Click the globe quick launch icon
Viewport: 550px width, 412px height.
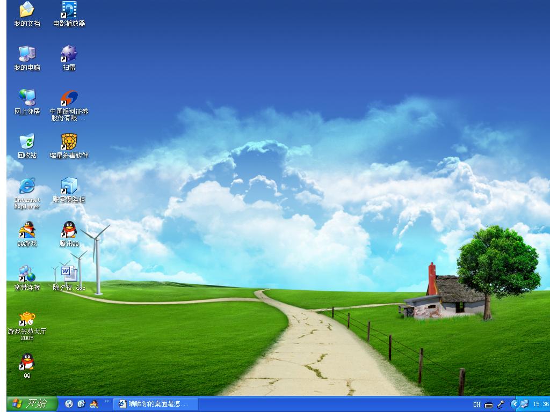coord(69,404)
